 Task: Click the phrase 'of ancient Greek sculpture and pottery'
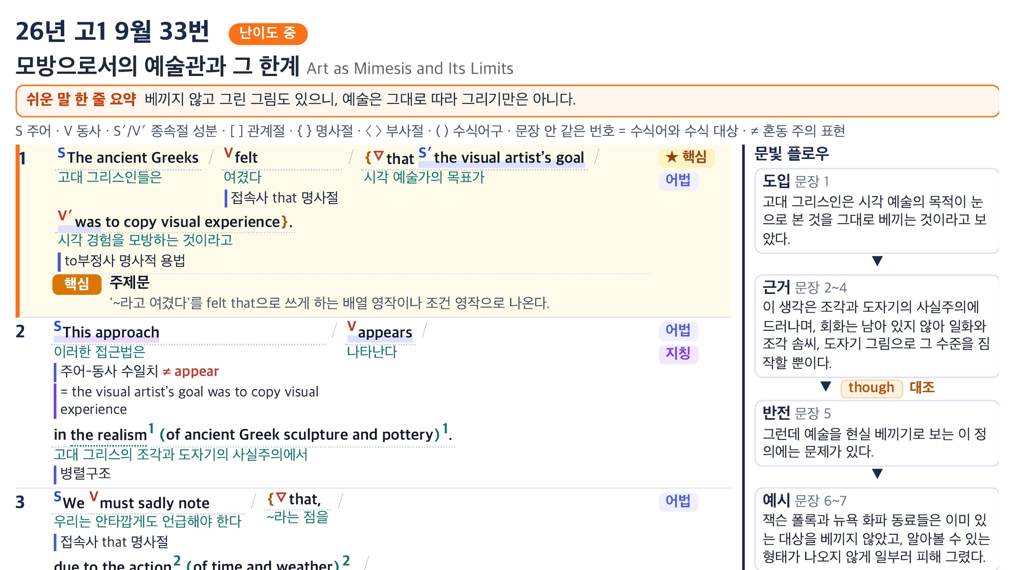click(299, 435)
